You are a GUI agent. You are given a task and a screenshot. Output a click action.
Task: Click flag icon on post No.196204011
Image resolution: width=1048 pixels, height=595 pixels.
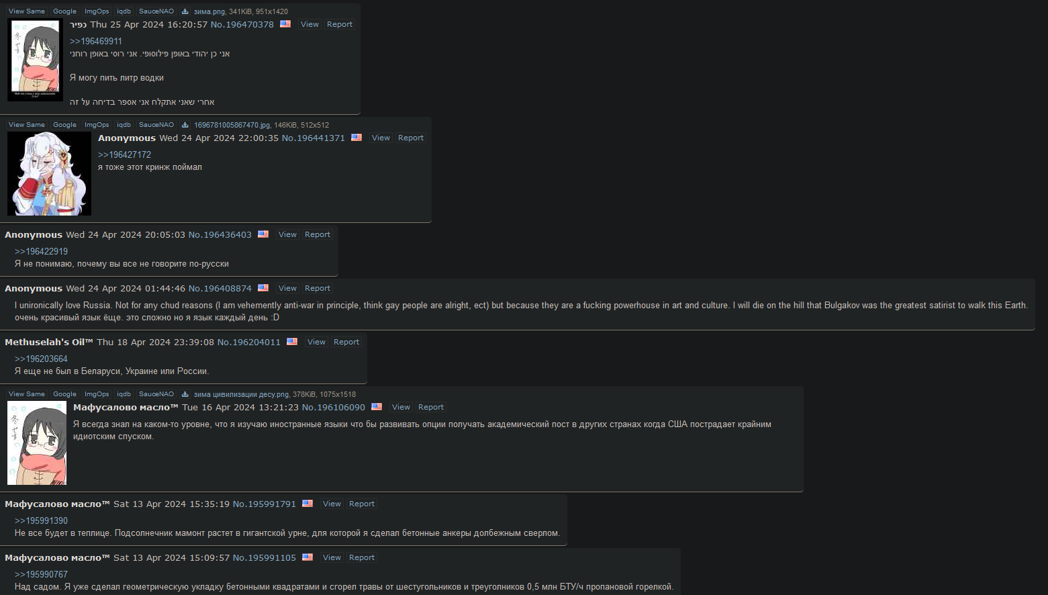pos(292,341)
